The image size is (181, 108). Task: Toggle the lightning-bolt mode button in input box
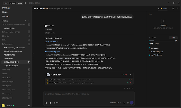[x=56, y=103]
